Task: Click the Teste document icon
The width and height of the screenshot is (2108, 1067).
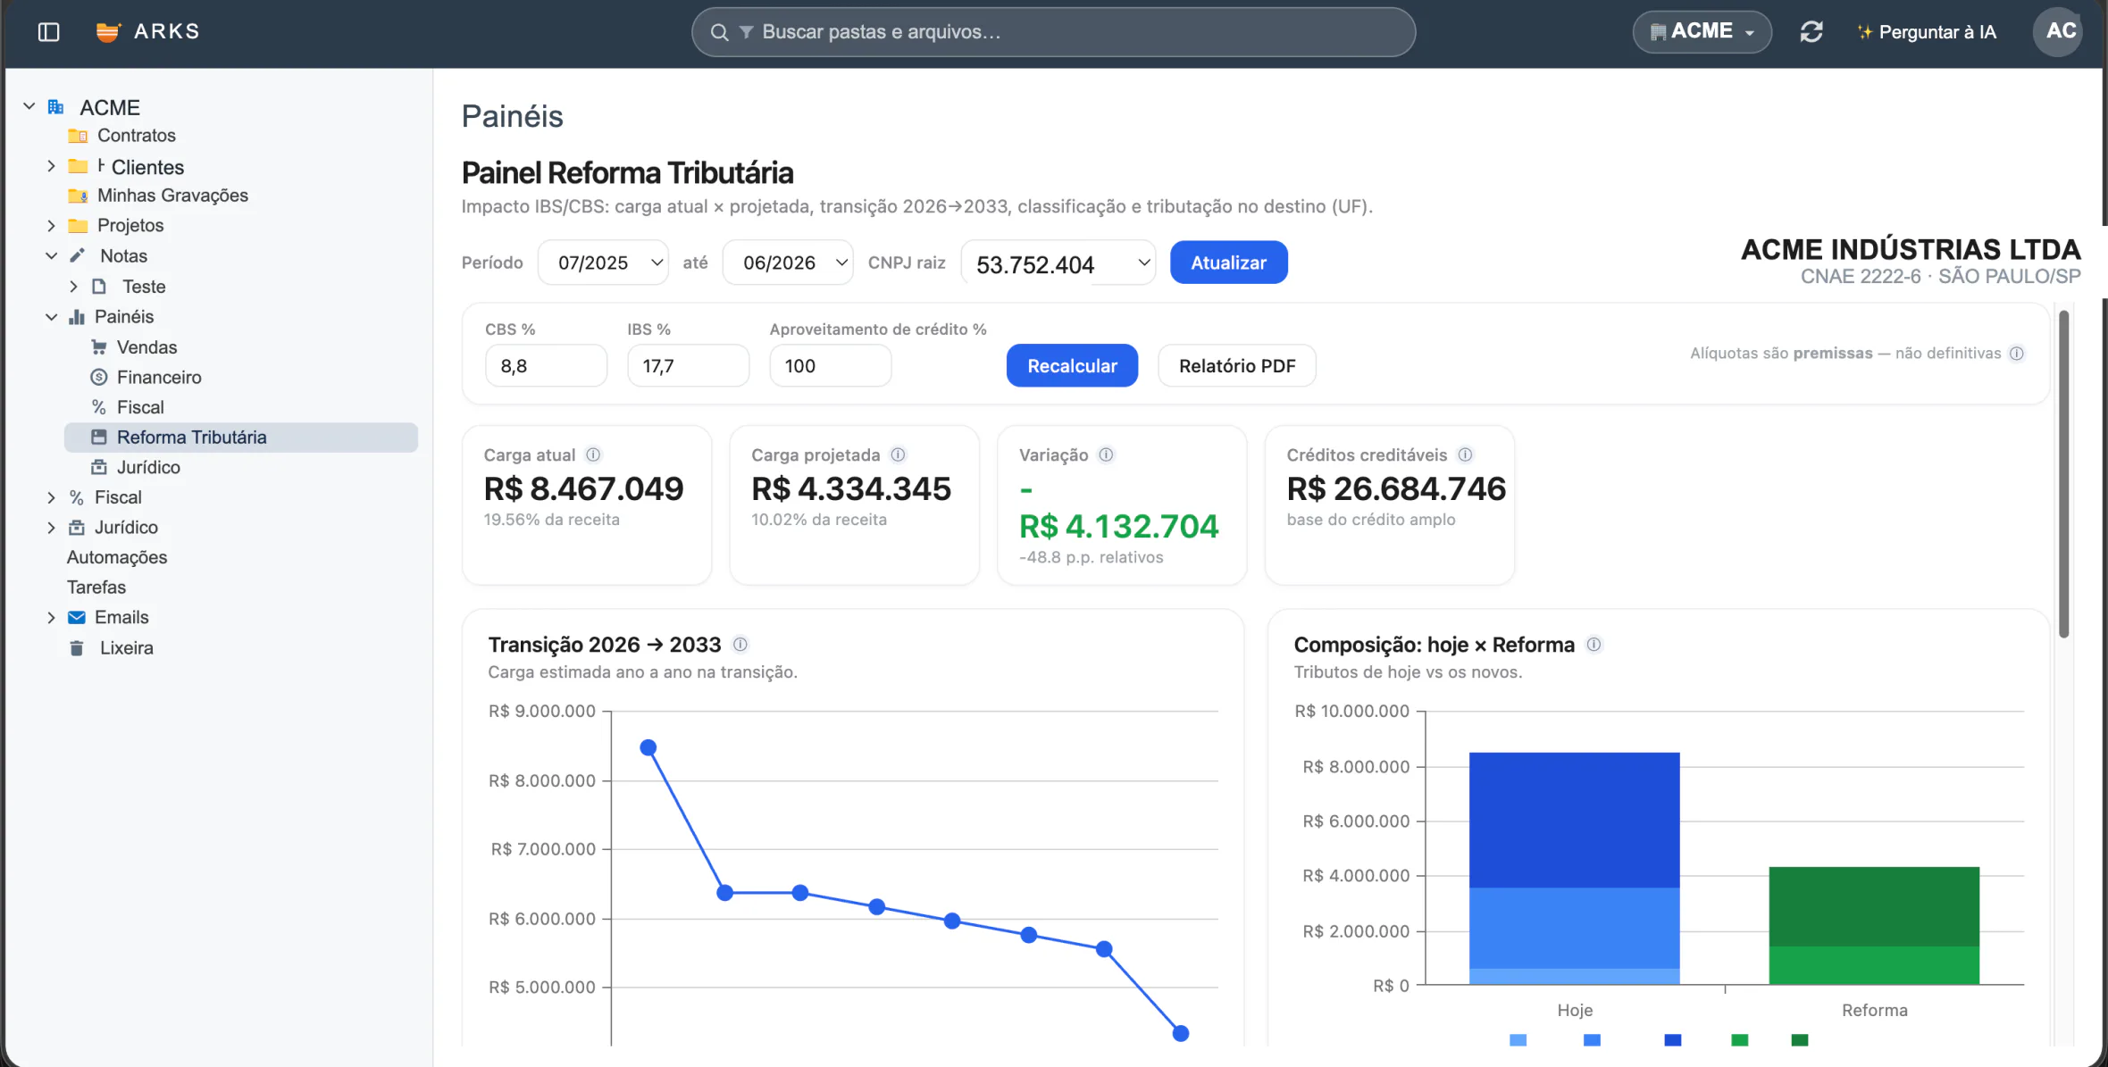Action: (99, 287)
